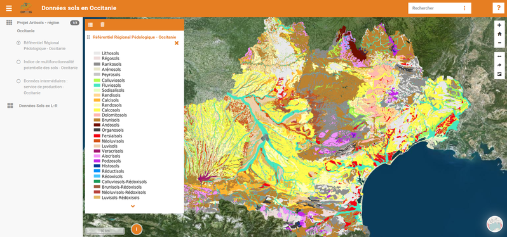507x237 pixels.
Task: Reset map to home extent
Action: click(x=499, y=34)
